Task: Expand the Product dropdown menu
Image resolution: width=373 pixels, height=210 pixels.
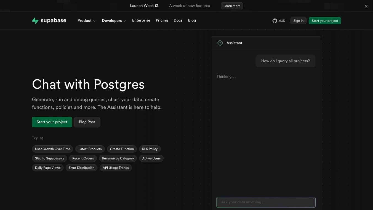Action: point(86,21)
